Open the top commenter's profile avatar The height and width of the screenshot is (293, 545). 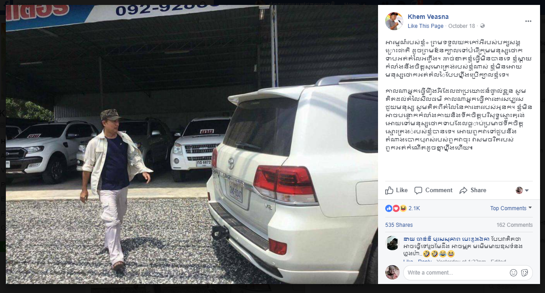point(392,243)
